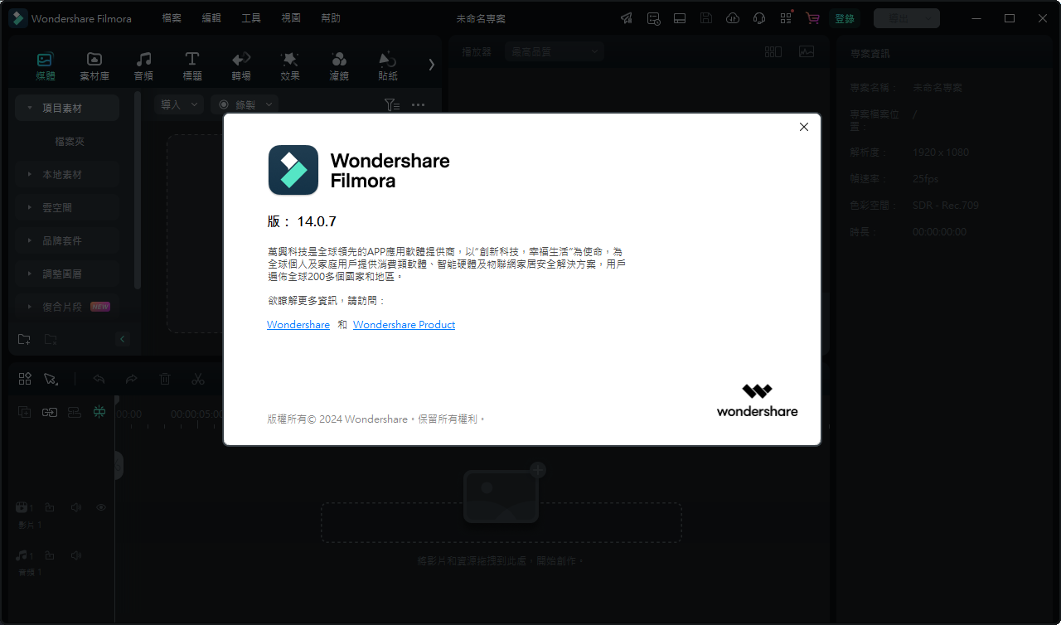The height and width of the screenshot is (625, 1061).
Task: Toggle the auto ripple link icon
Action: (x=50, y=412)
